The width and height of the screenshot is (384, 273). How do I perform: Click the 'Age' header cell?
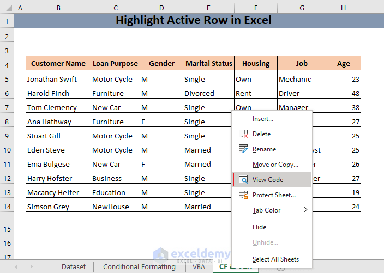(343, 63)
